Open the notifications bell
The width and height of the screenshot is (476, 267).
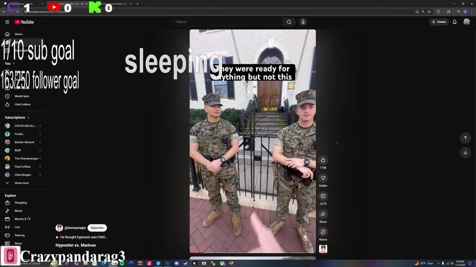point(454,22)
